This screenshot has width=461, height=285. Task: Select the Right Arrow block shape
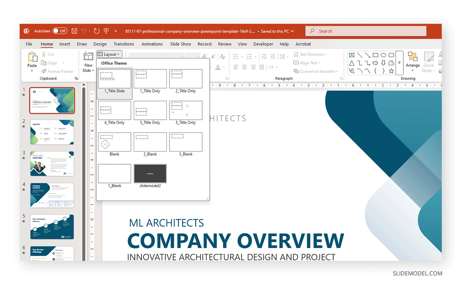375,63
